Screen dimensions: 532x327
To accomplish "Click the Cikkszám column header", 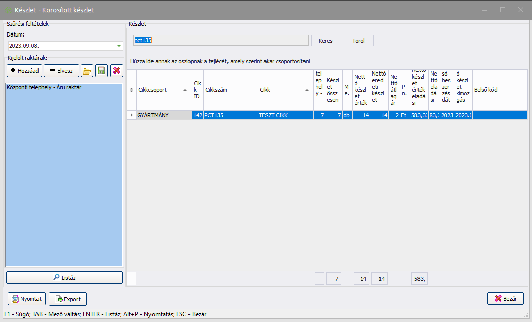I will click(230, 90).
